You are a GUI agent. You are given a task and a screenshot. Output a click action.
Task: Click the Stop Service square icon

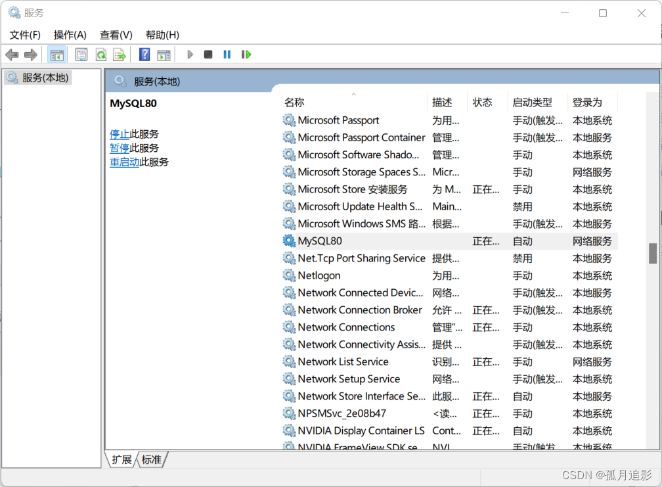coord(208,55)
